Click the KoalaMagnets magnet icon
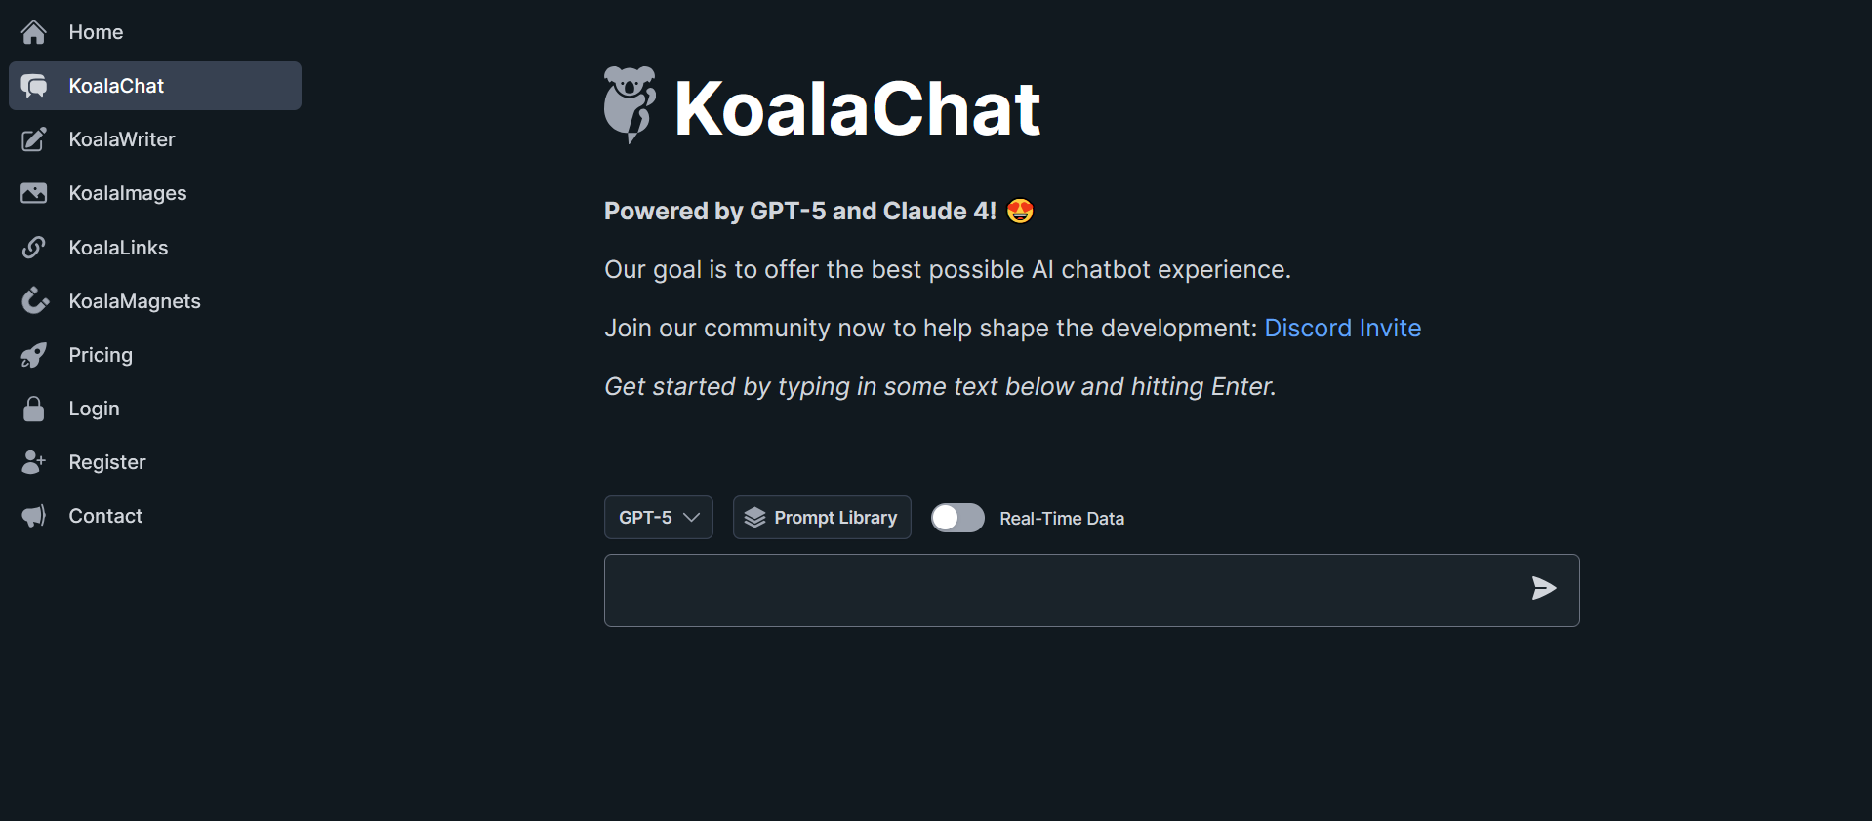Image resolution: width=1872 pixels, height=821 pixels. (34, 301)
